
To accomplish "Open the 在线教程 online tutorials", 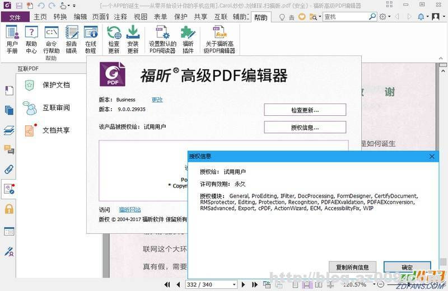I will (x=91, y=39).
